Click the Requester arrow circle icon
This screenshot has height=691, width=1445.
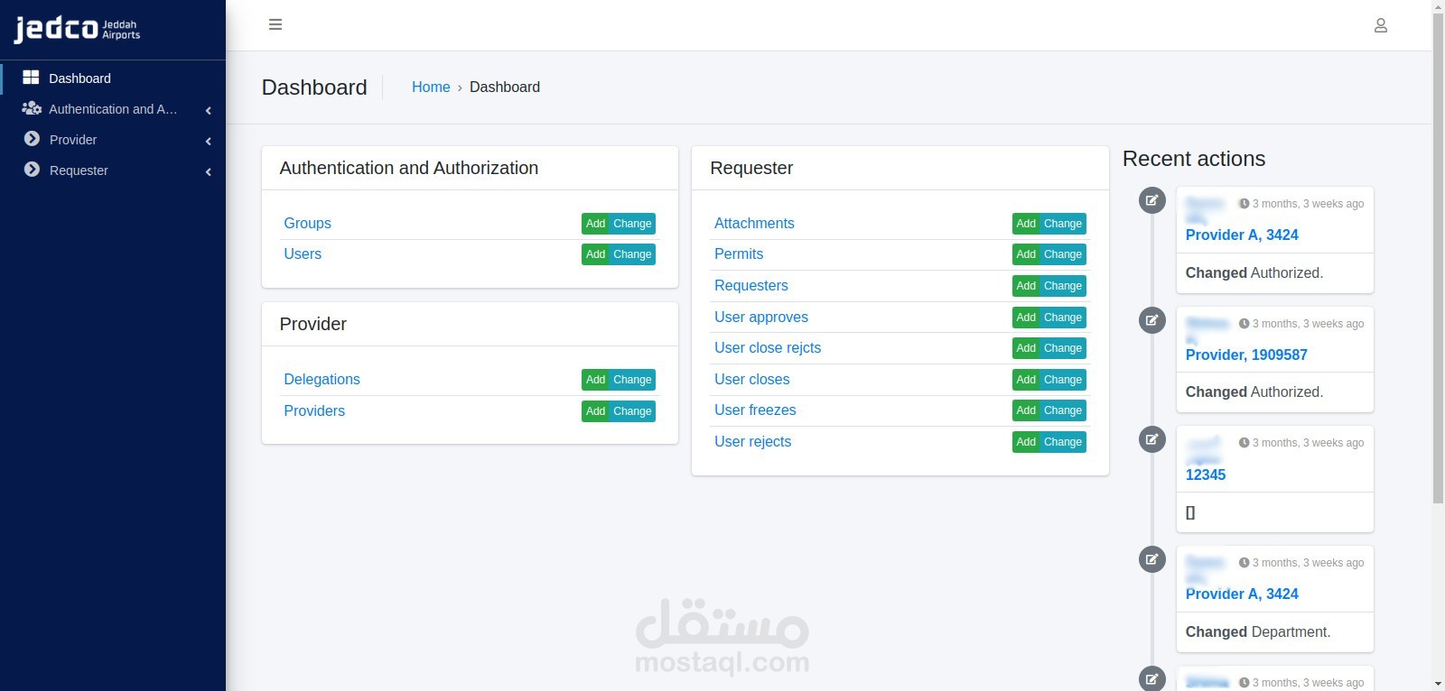pos(32,170)
